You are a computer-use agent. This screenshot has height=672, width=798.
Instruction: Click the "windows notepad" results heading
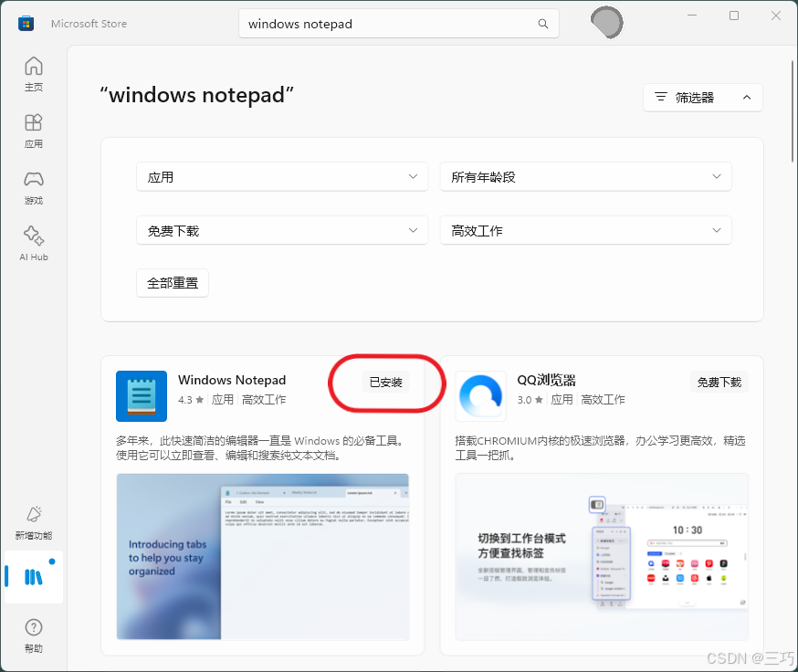point(197,95)
